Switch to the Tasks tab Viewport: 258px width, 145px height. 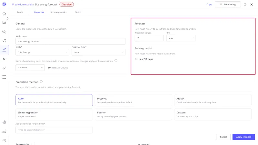tap(78, 12)
